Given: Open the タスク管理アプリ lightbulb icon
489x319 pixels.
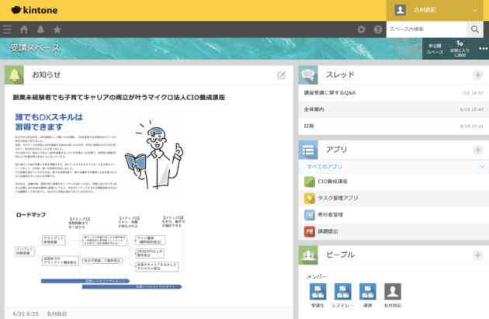Looking at the screenshot, I should (310, 199).
